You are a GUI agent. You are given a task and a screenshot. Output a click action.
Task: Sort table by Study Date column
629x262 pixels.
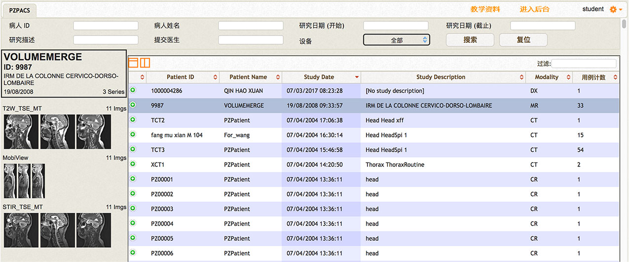319,77
